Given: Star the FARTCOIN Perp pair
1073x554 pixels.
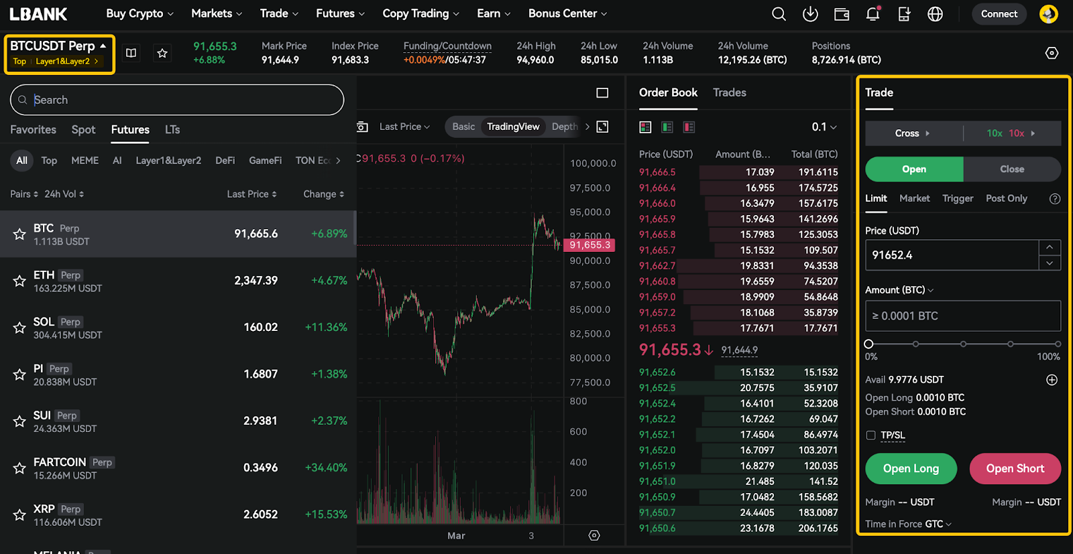Looking at the screenshot, I should [x=19, y=469].
